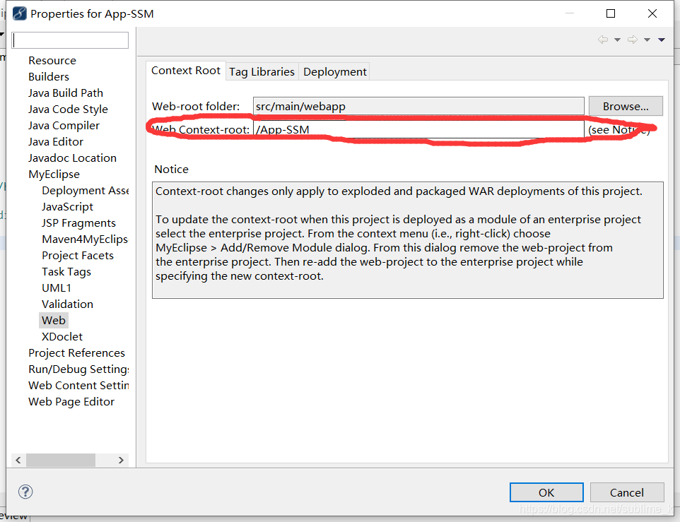
Task: Open Deployment Assembly page
Action: (86, 190)
